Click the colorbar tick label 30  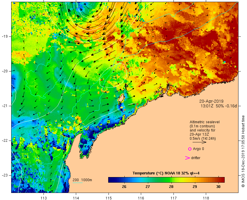tap(218, 187)
